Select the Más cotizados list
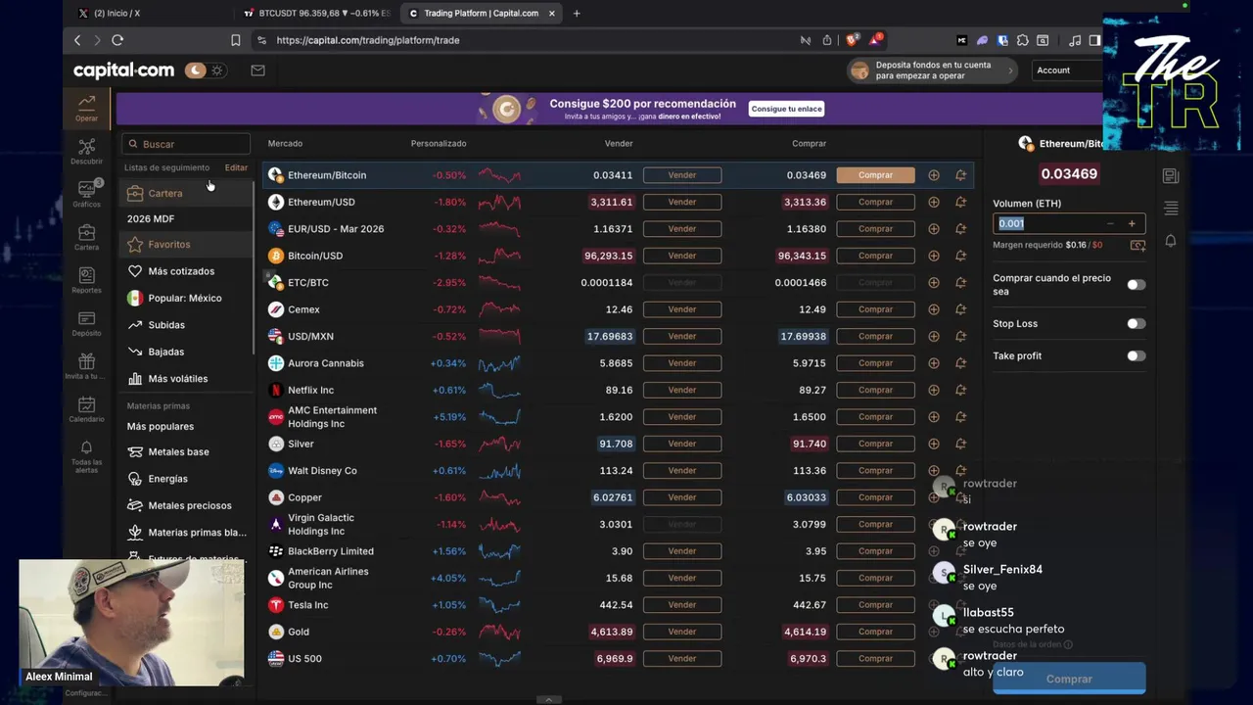The width and height of the screenshot is (1253, 705). (185, 271)
